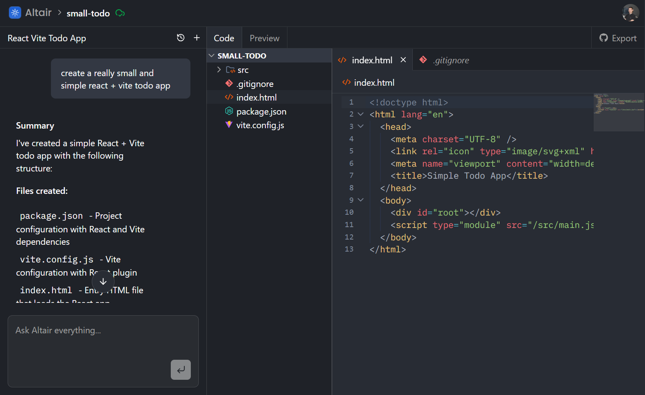Select the Code tab
Viewport: 645px width, 395px height.
tap(224, 38)
